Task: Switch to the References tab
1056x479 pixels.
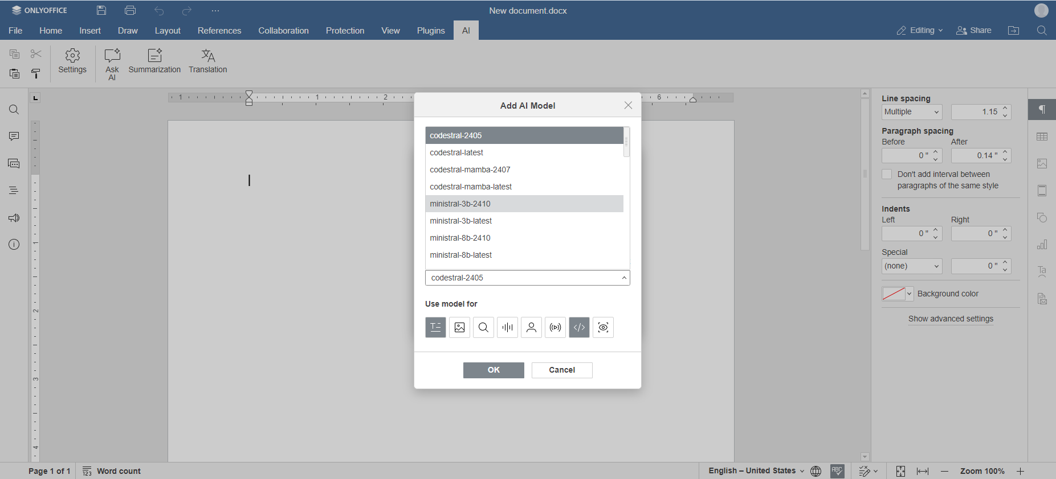Action: point(219,31)
